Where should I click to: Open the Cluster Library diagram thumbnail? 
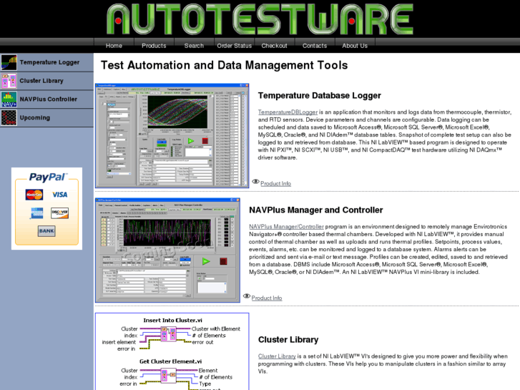click(x=172, y=351)
